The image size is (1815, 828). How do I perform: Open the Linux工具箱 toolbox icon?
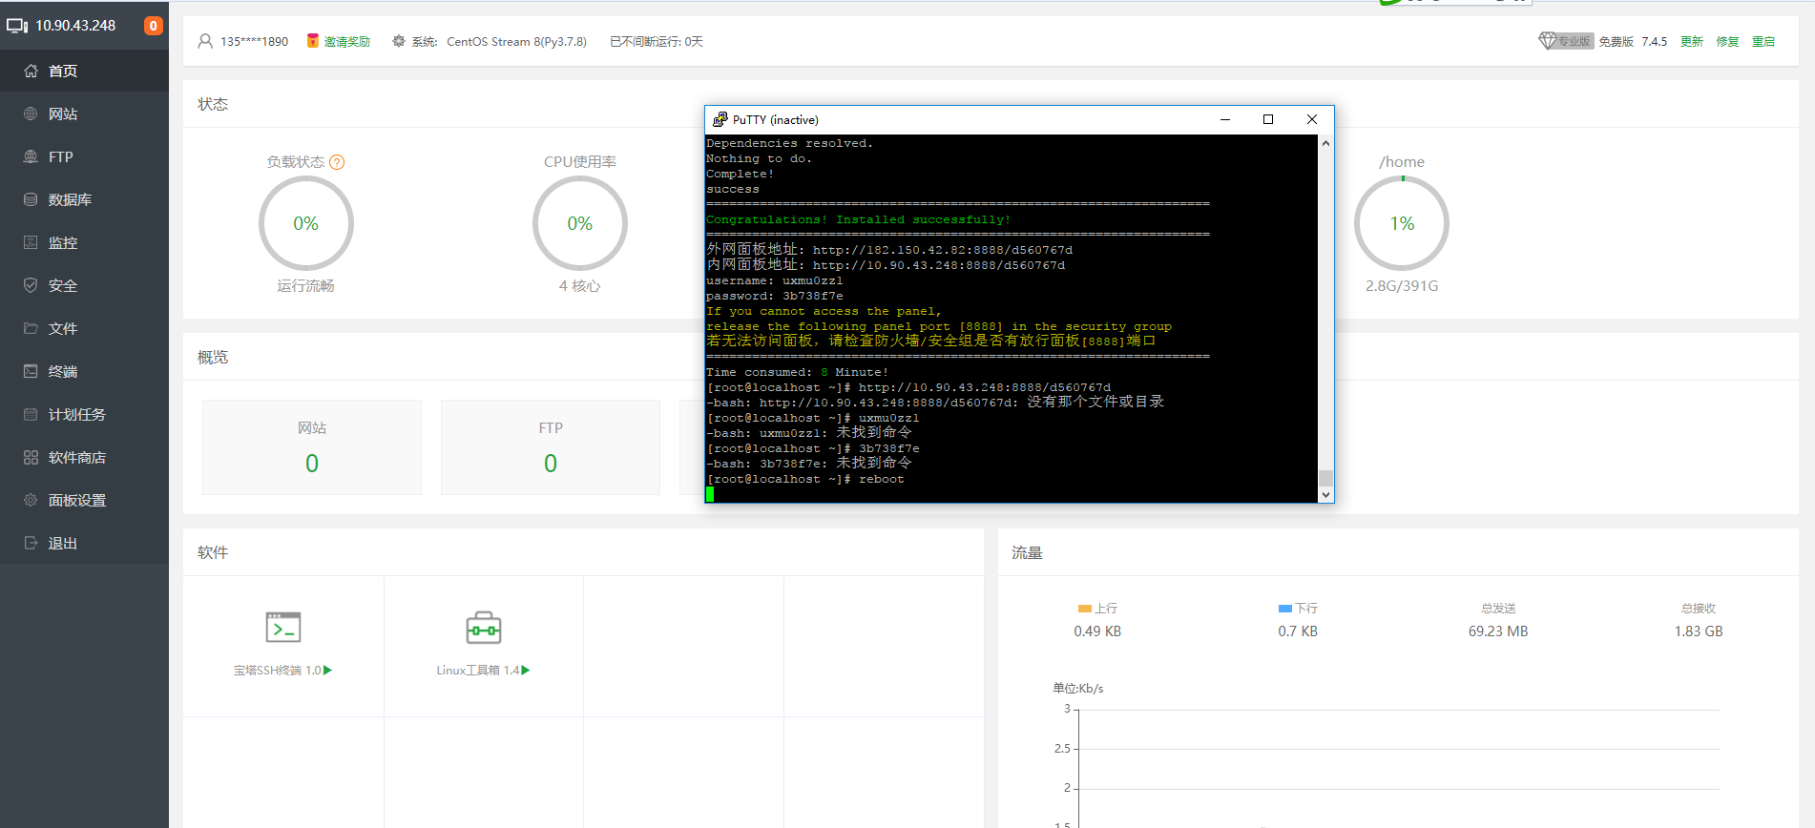(x=484, y=628)
